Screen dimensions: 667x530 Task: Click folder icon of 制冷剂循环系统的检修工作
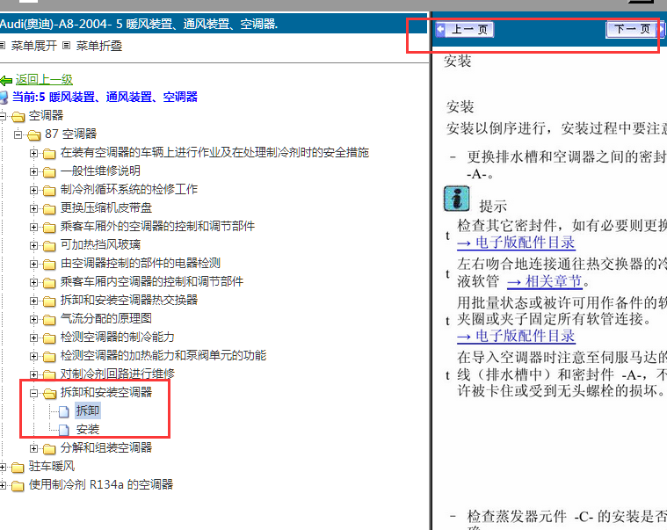coord(49,191)
